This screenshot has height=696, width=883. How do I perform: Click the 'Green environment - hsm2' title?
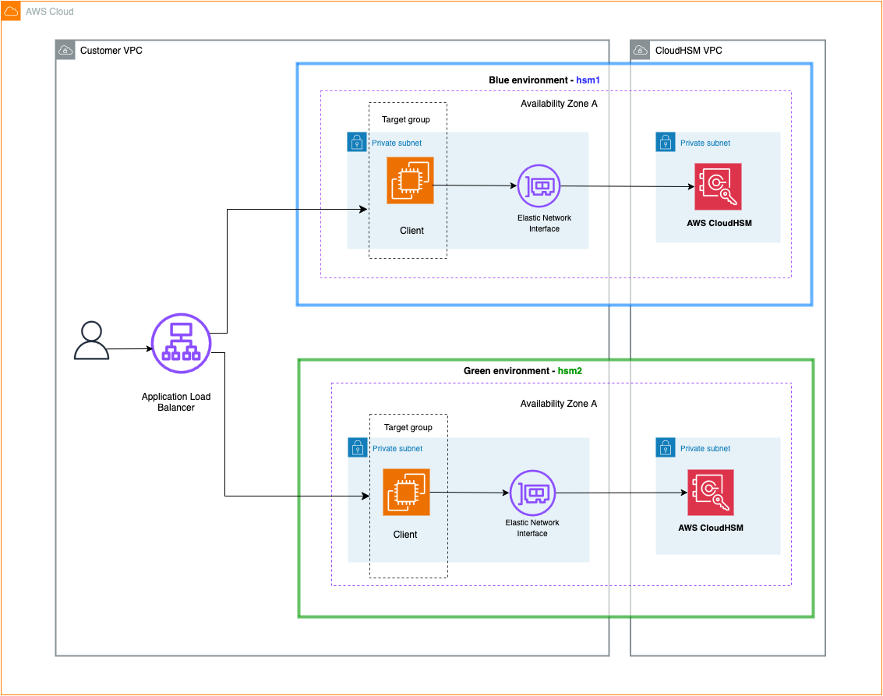coord(523,370)
